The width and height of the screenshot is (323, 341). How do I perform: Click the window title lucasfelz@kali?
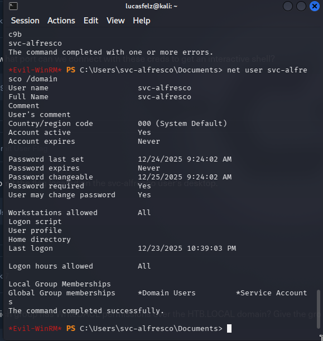coord(151,6)
